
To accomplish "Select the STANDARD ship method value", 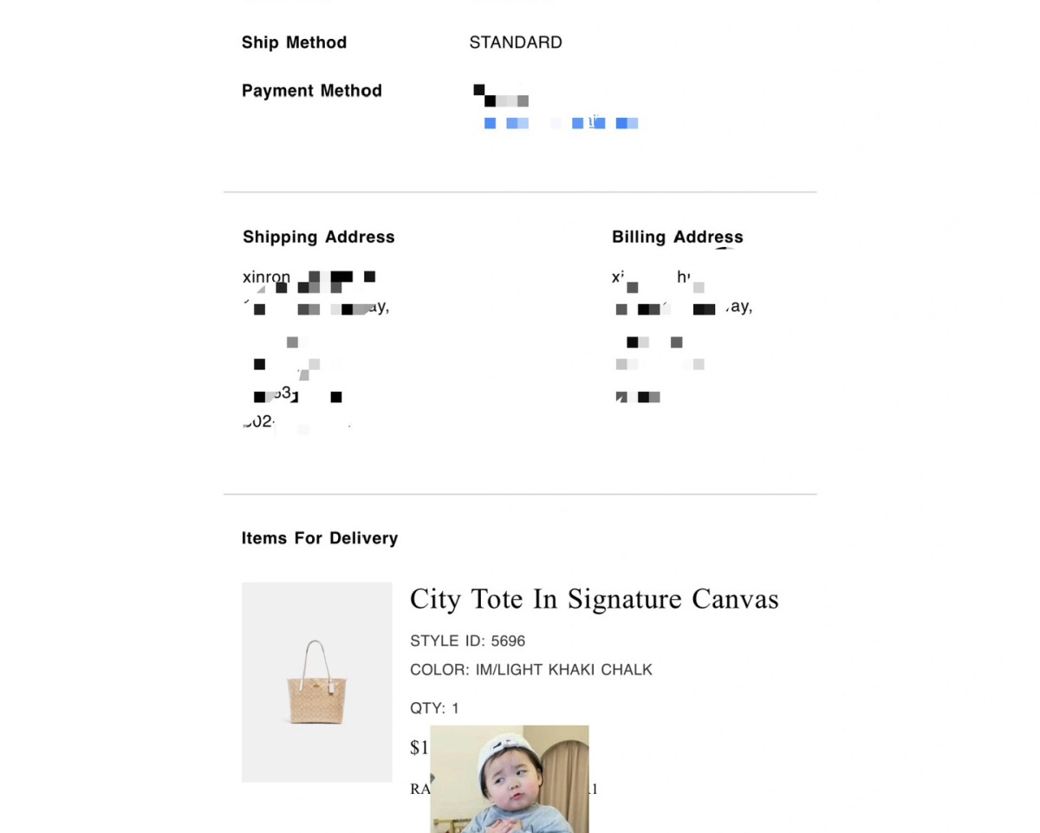I will click(x=516, y=42).
